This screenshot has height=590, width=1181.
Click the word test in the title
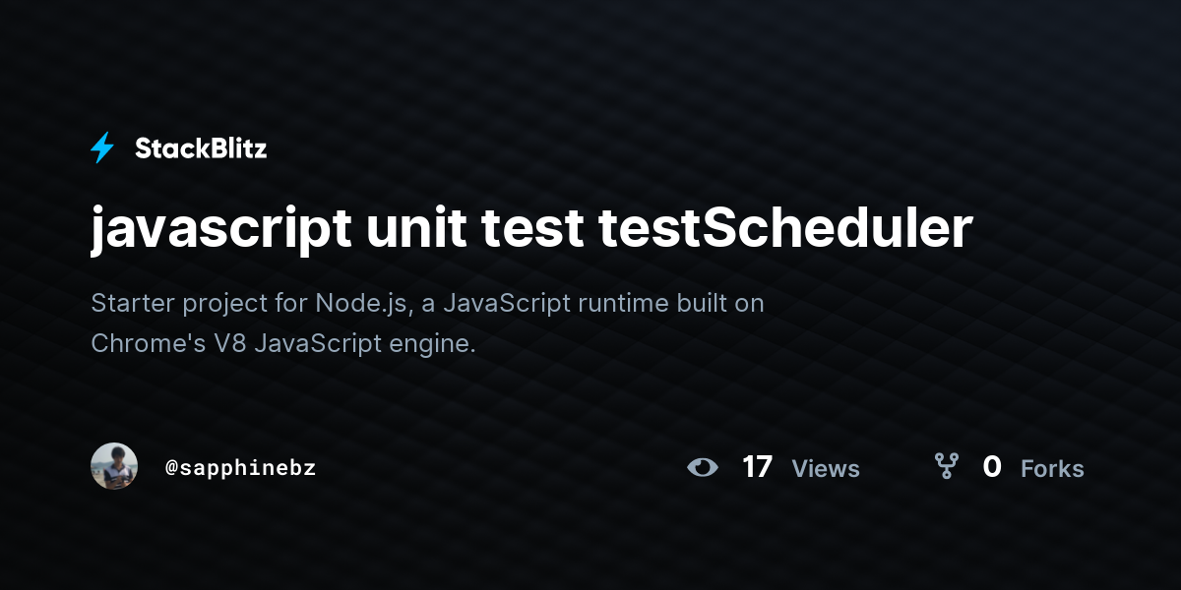pyautogui.click(x=531, y=228)
